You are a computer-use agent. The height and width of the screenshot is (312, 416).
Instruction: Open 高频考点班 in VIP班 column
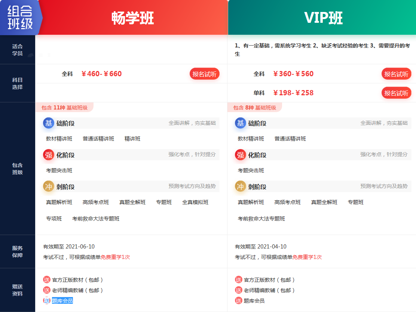pos(288,202)
